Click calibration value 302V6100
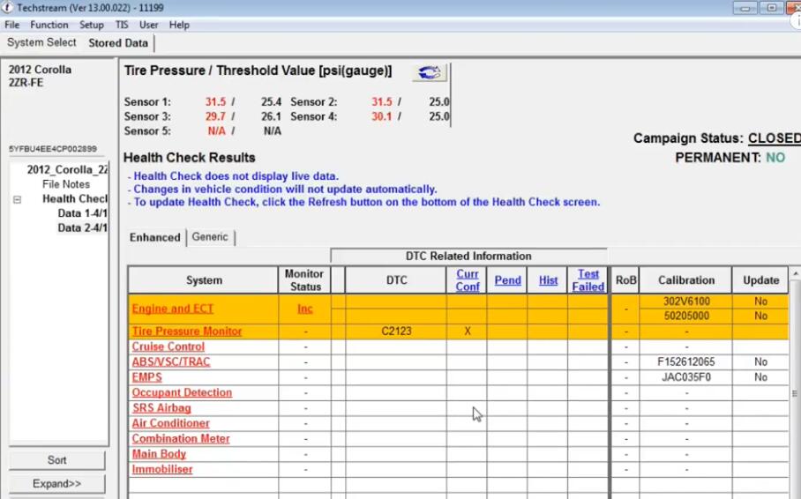The image size is (801, 499). tap(686, 302)
